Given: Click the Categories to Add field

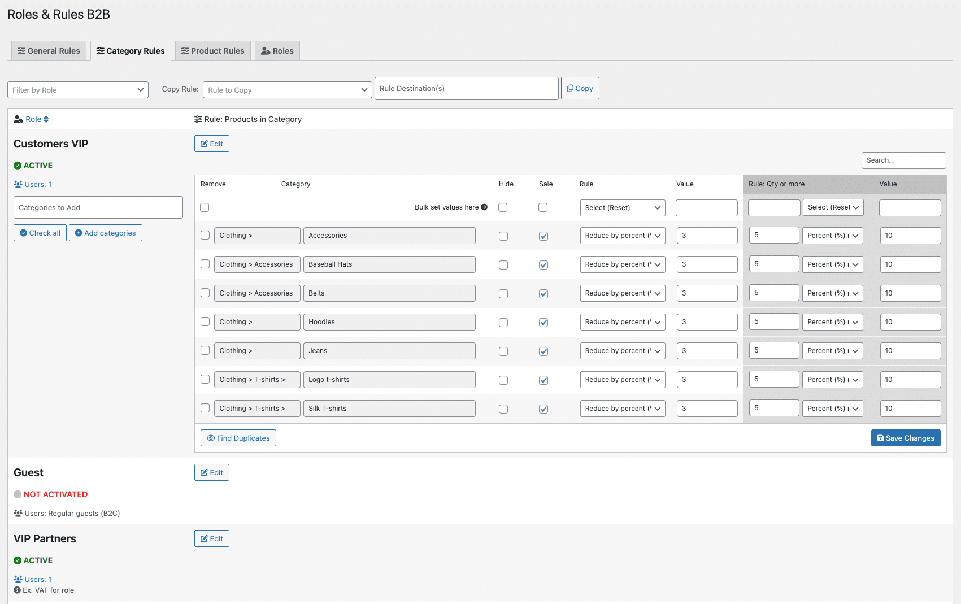Looking at the screenshot, I should (x=98, y=207).
